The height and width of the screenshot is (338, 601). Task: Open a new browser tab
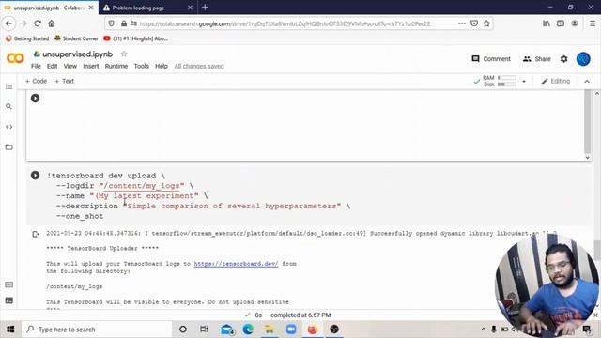click(205, 7)
